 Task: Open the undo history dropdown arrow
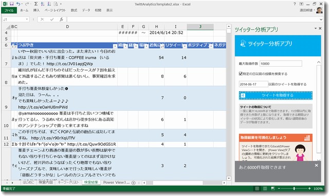click(x=22, y=4)
